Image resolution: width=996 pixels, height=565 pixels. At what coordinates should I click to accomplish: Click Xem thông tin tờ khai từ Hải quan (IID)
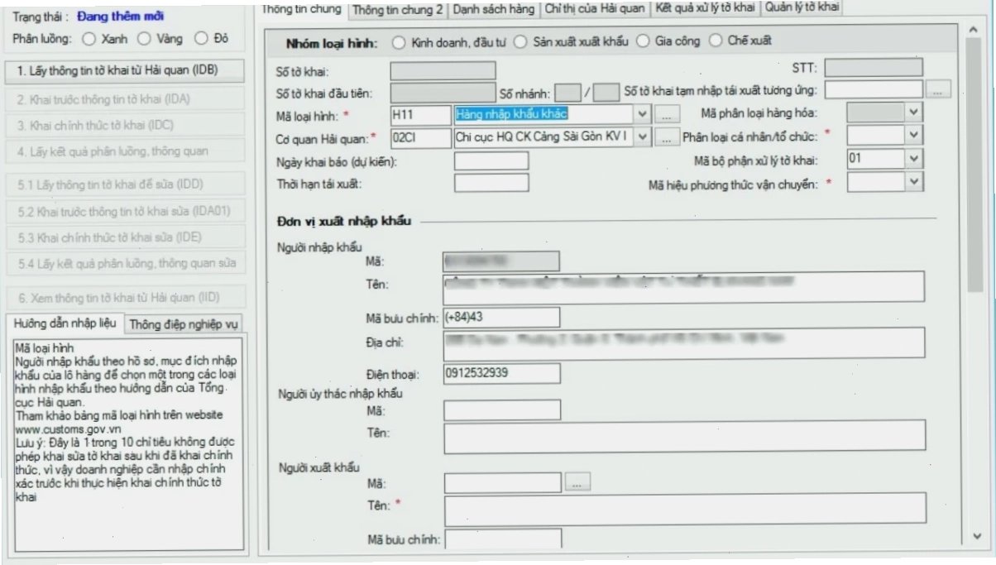coord(125,297)
